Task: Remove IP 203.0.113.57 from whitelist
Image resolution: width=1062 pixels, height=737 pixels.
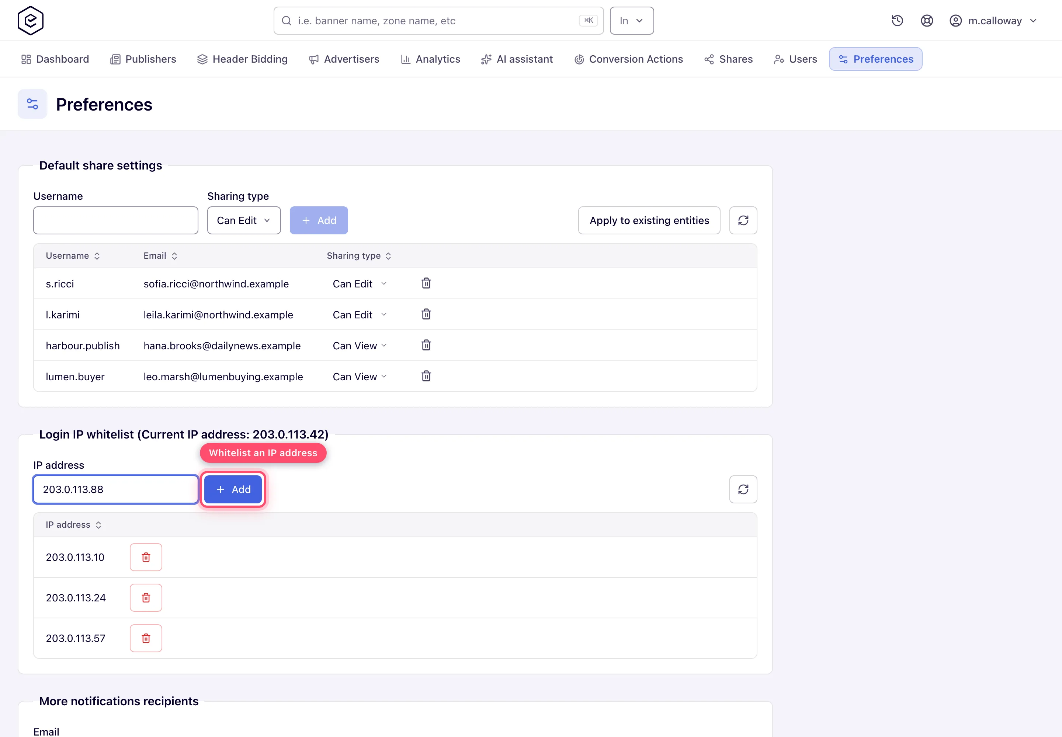Action: click(x=146, y=638)
